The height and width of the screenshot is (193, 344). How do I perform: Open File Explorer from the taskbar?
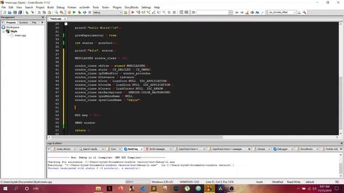pyautogui.click(x=98, y=188)
